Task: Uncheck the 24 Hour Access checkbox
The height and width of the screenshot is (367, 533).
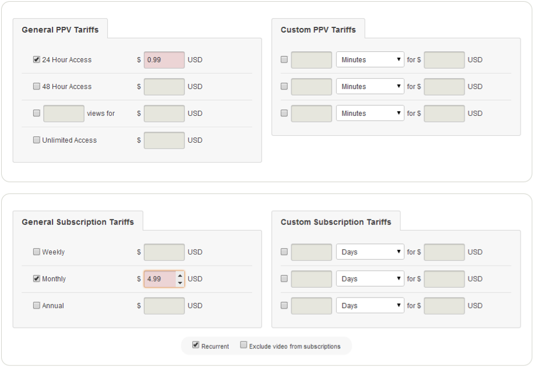Action: click(36, 59)
